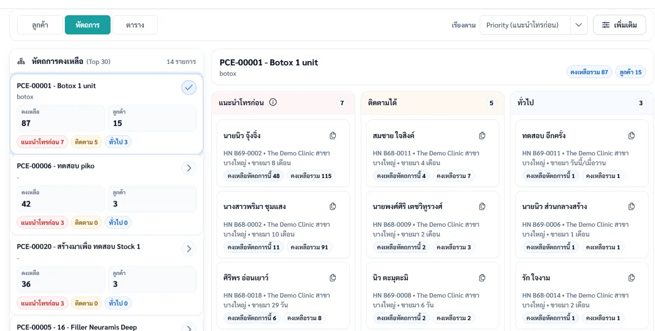Open patient สมชาย ใจสิงค์ name
The height and width of the screenshot is (331, 655).
click(394, 136)
